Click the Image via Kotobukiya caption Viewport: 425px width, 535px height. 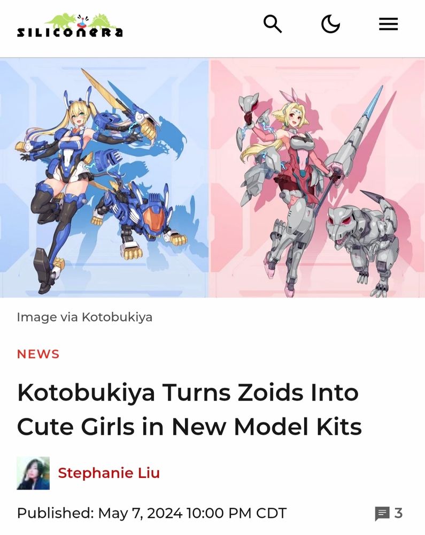(84, 317)
